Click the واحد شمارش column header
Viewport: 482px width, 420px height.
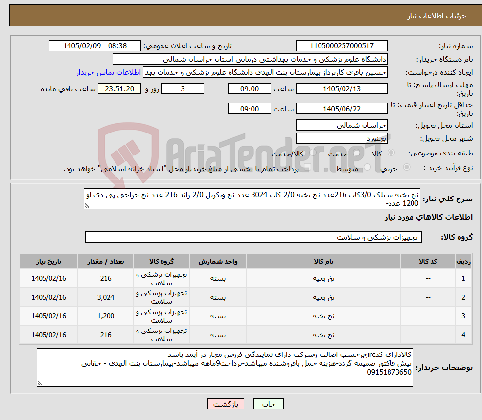pyautogui.click(x=218, y=261)
